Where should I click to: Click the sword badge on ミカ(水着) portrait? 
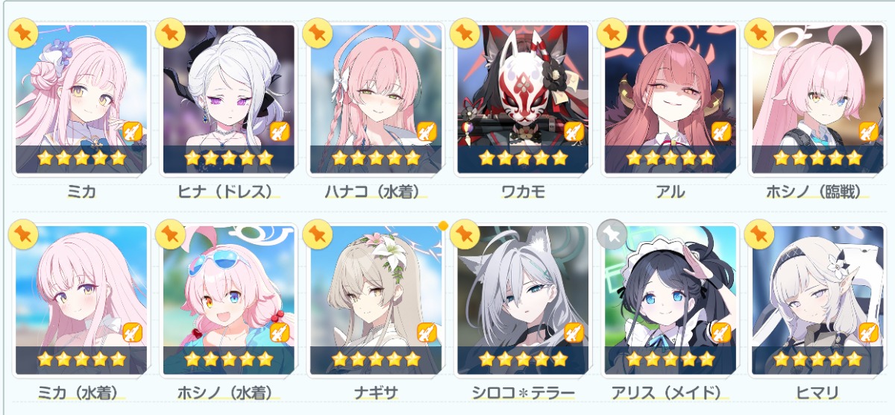132,332
